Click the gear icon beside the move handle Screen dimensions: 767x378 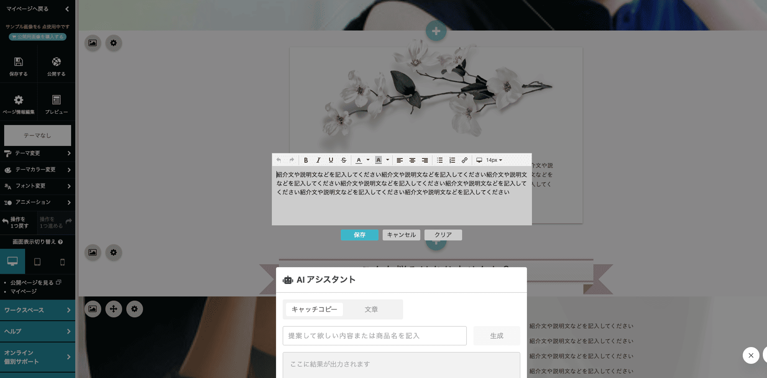click(x=135, y=309)
